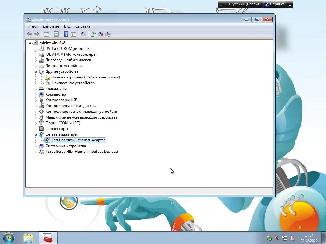Select Неизвестное устройство entry
326x244 pixels.
[x=73, y=83]
